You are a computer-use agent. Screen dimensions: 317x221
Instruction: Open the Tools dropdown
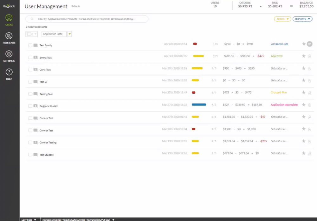(282, 19)
